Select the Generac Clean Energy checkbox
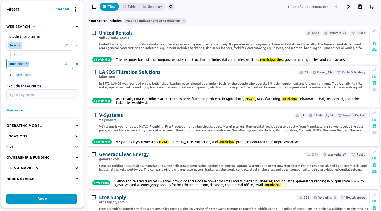The image size is (381, 211). [94, 154]
